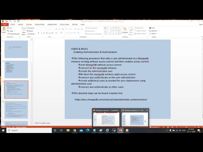
Task: Decrease the list indent level
Action: coord(75,29)
